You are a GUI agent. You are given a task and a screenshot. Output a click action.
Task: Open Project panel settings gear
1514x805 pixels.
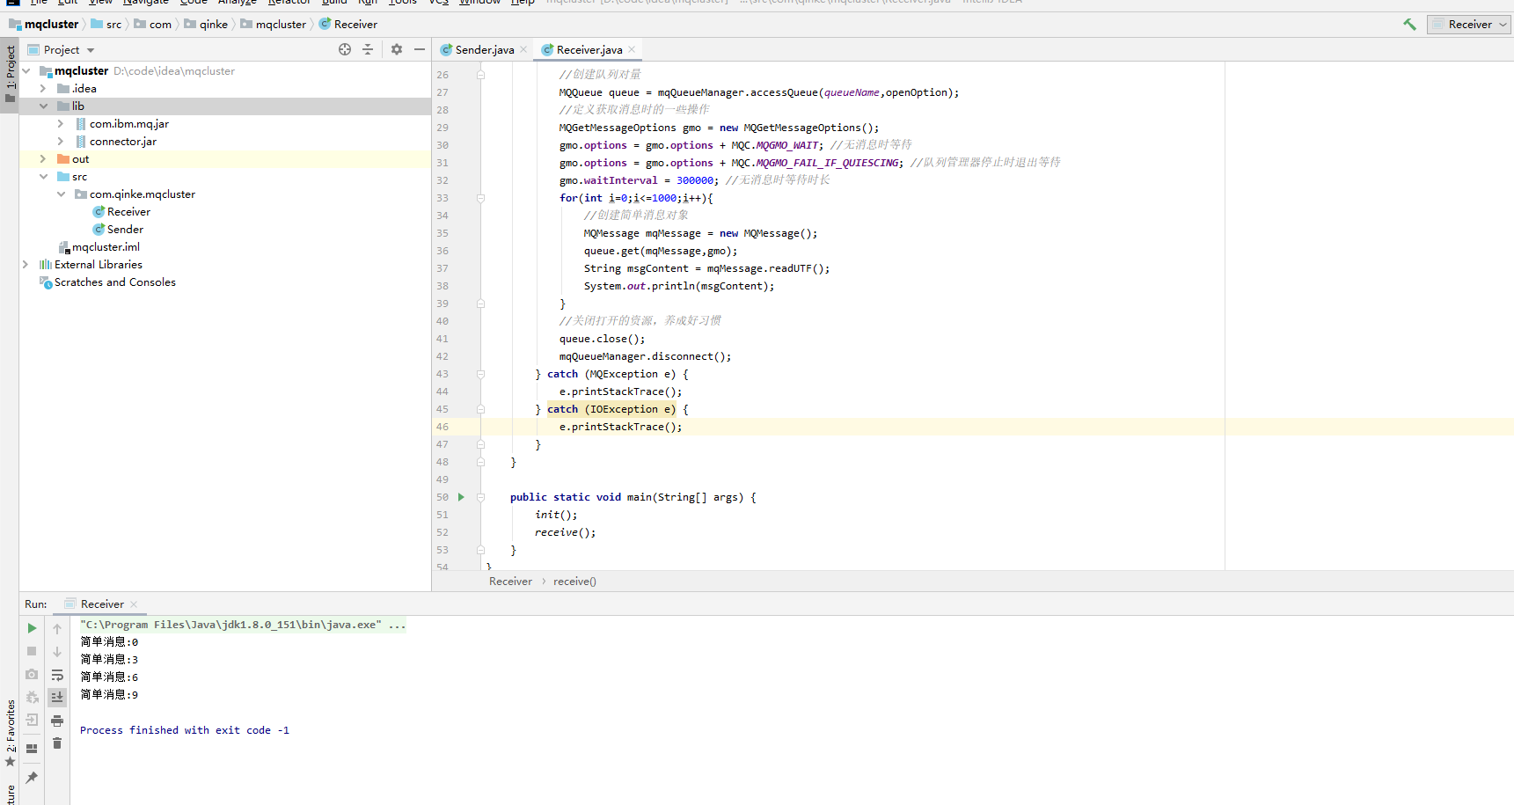[397, 49]
